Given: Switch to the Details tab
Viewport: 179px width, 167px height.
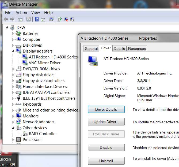Looking at the screenshot, I should click(x=119, y=49).
